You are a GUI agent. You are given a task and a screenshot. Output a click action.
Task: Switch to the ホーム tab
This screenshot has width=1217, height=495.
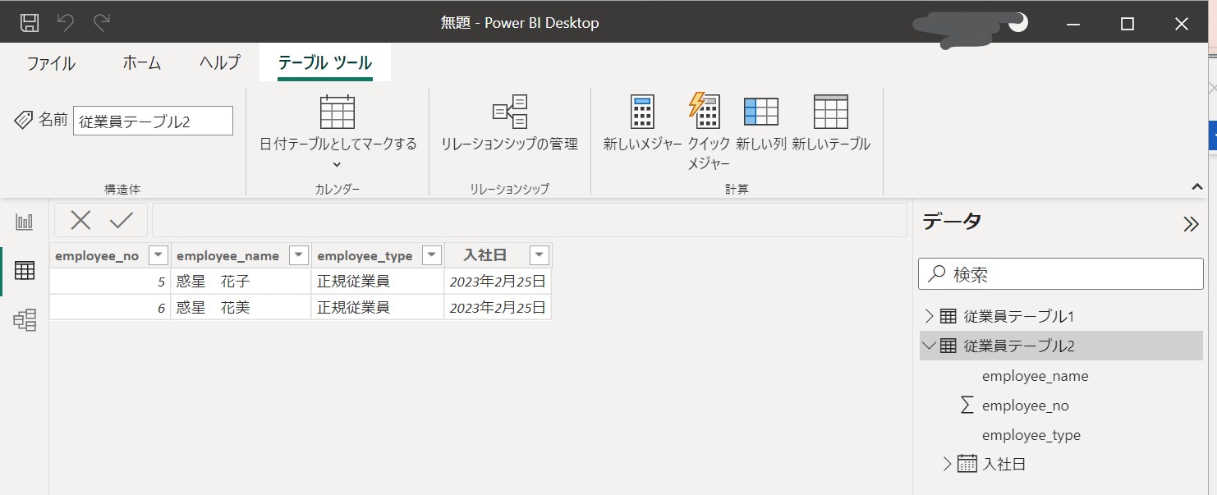click(x=141, y=63)
